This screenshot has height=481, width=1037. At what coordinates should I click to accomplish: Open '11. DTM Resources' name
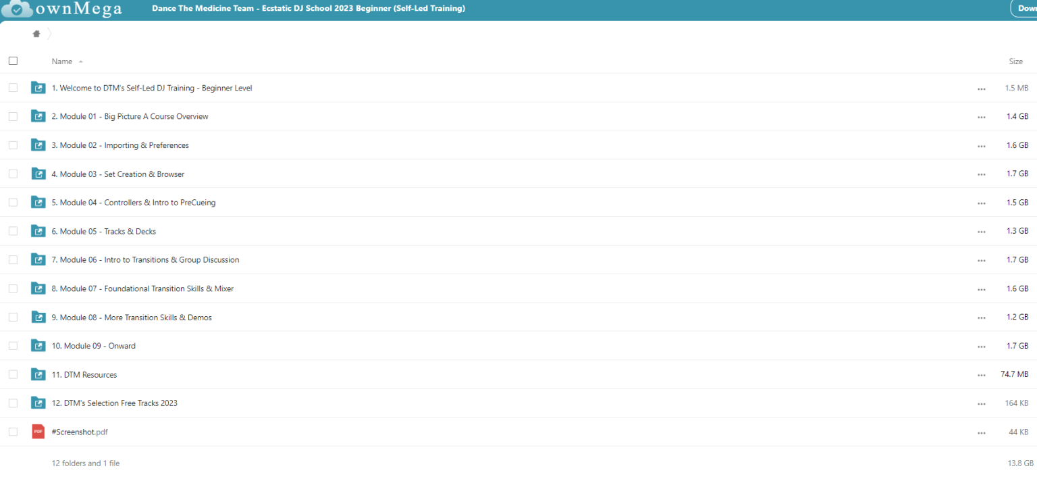[x=84, y=374]
